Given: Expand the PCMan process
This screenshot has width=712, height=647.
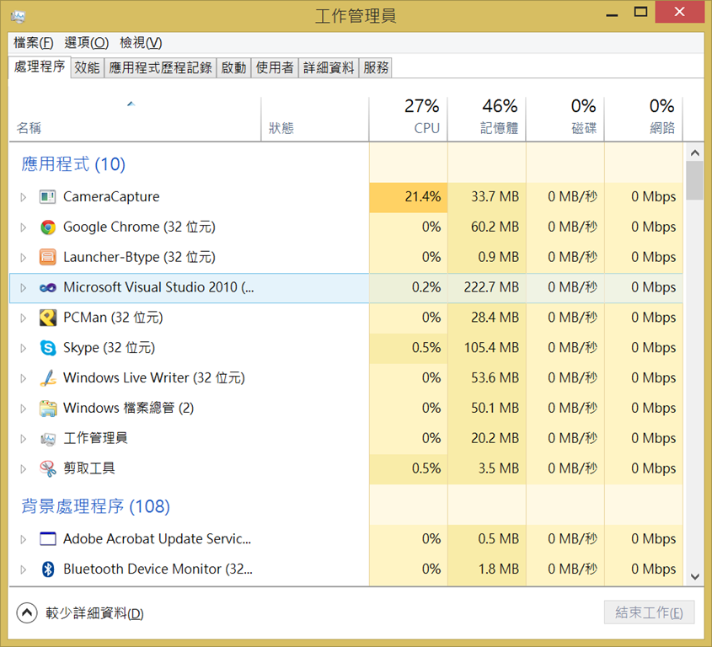Looking at the screenshot, I should click(x=23, y=318).
